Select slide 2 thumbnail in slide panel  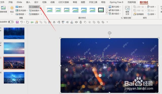(14, 48)
